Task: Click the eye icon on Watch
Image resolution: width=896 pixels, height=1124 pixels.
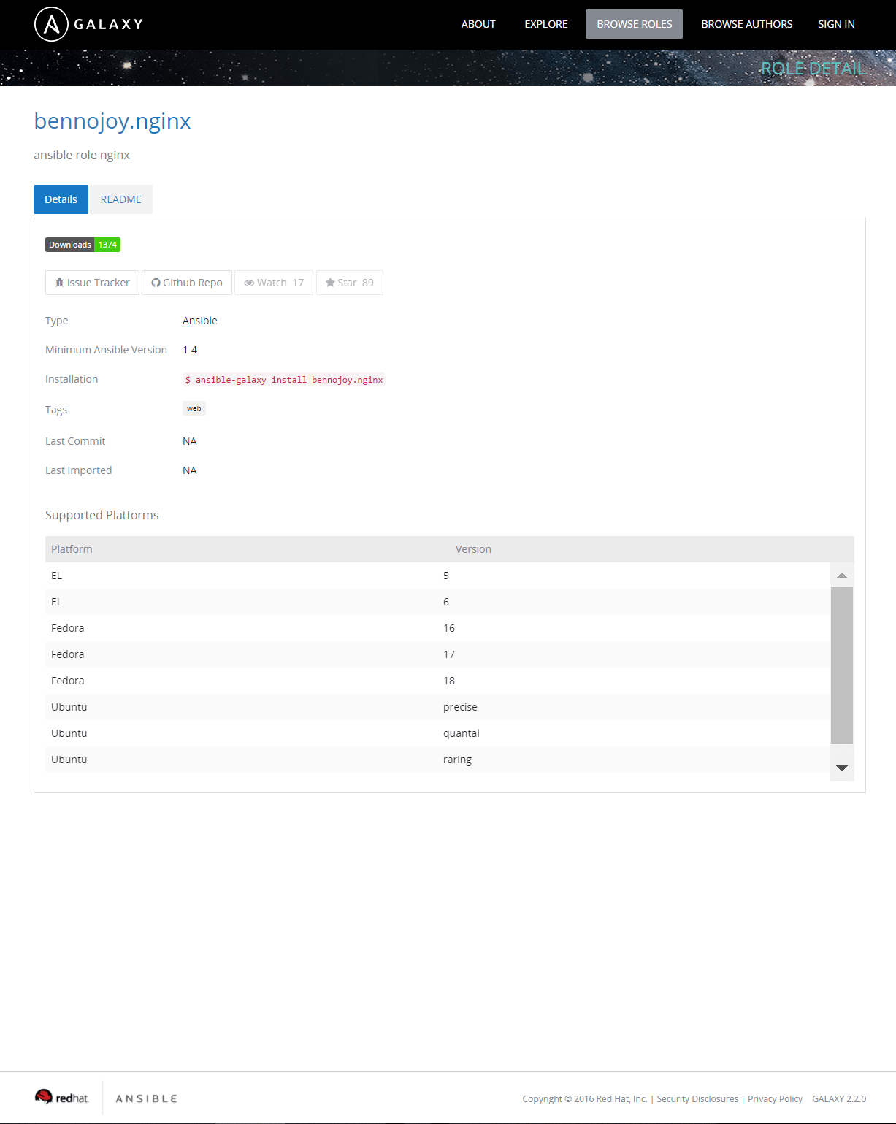Action: point(249,283)
